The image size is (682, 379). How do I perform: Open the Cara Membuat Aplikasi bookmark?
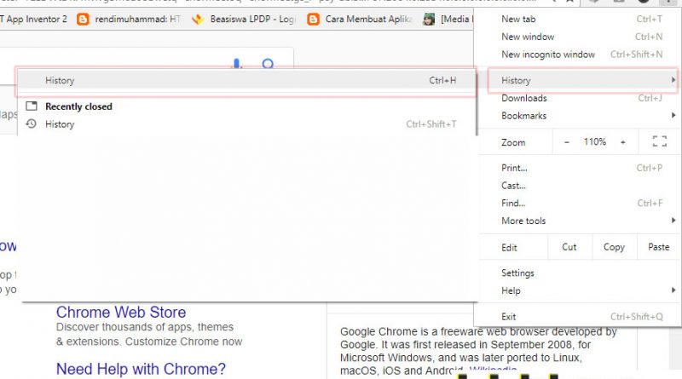coord(359,19)
